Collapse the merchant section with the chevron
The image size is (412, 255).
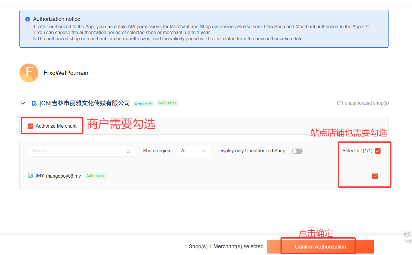[23, 103]
